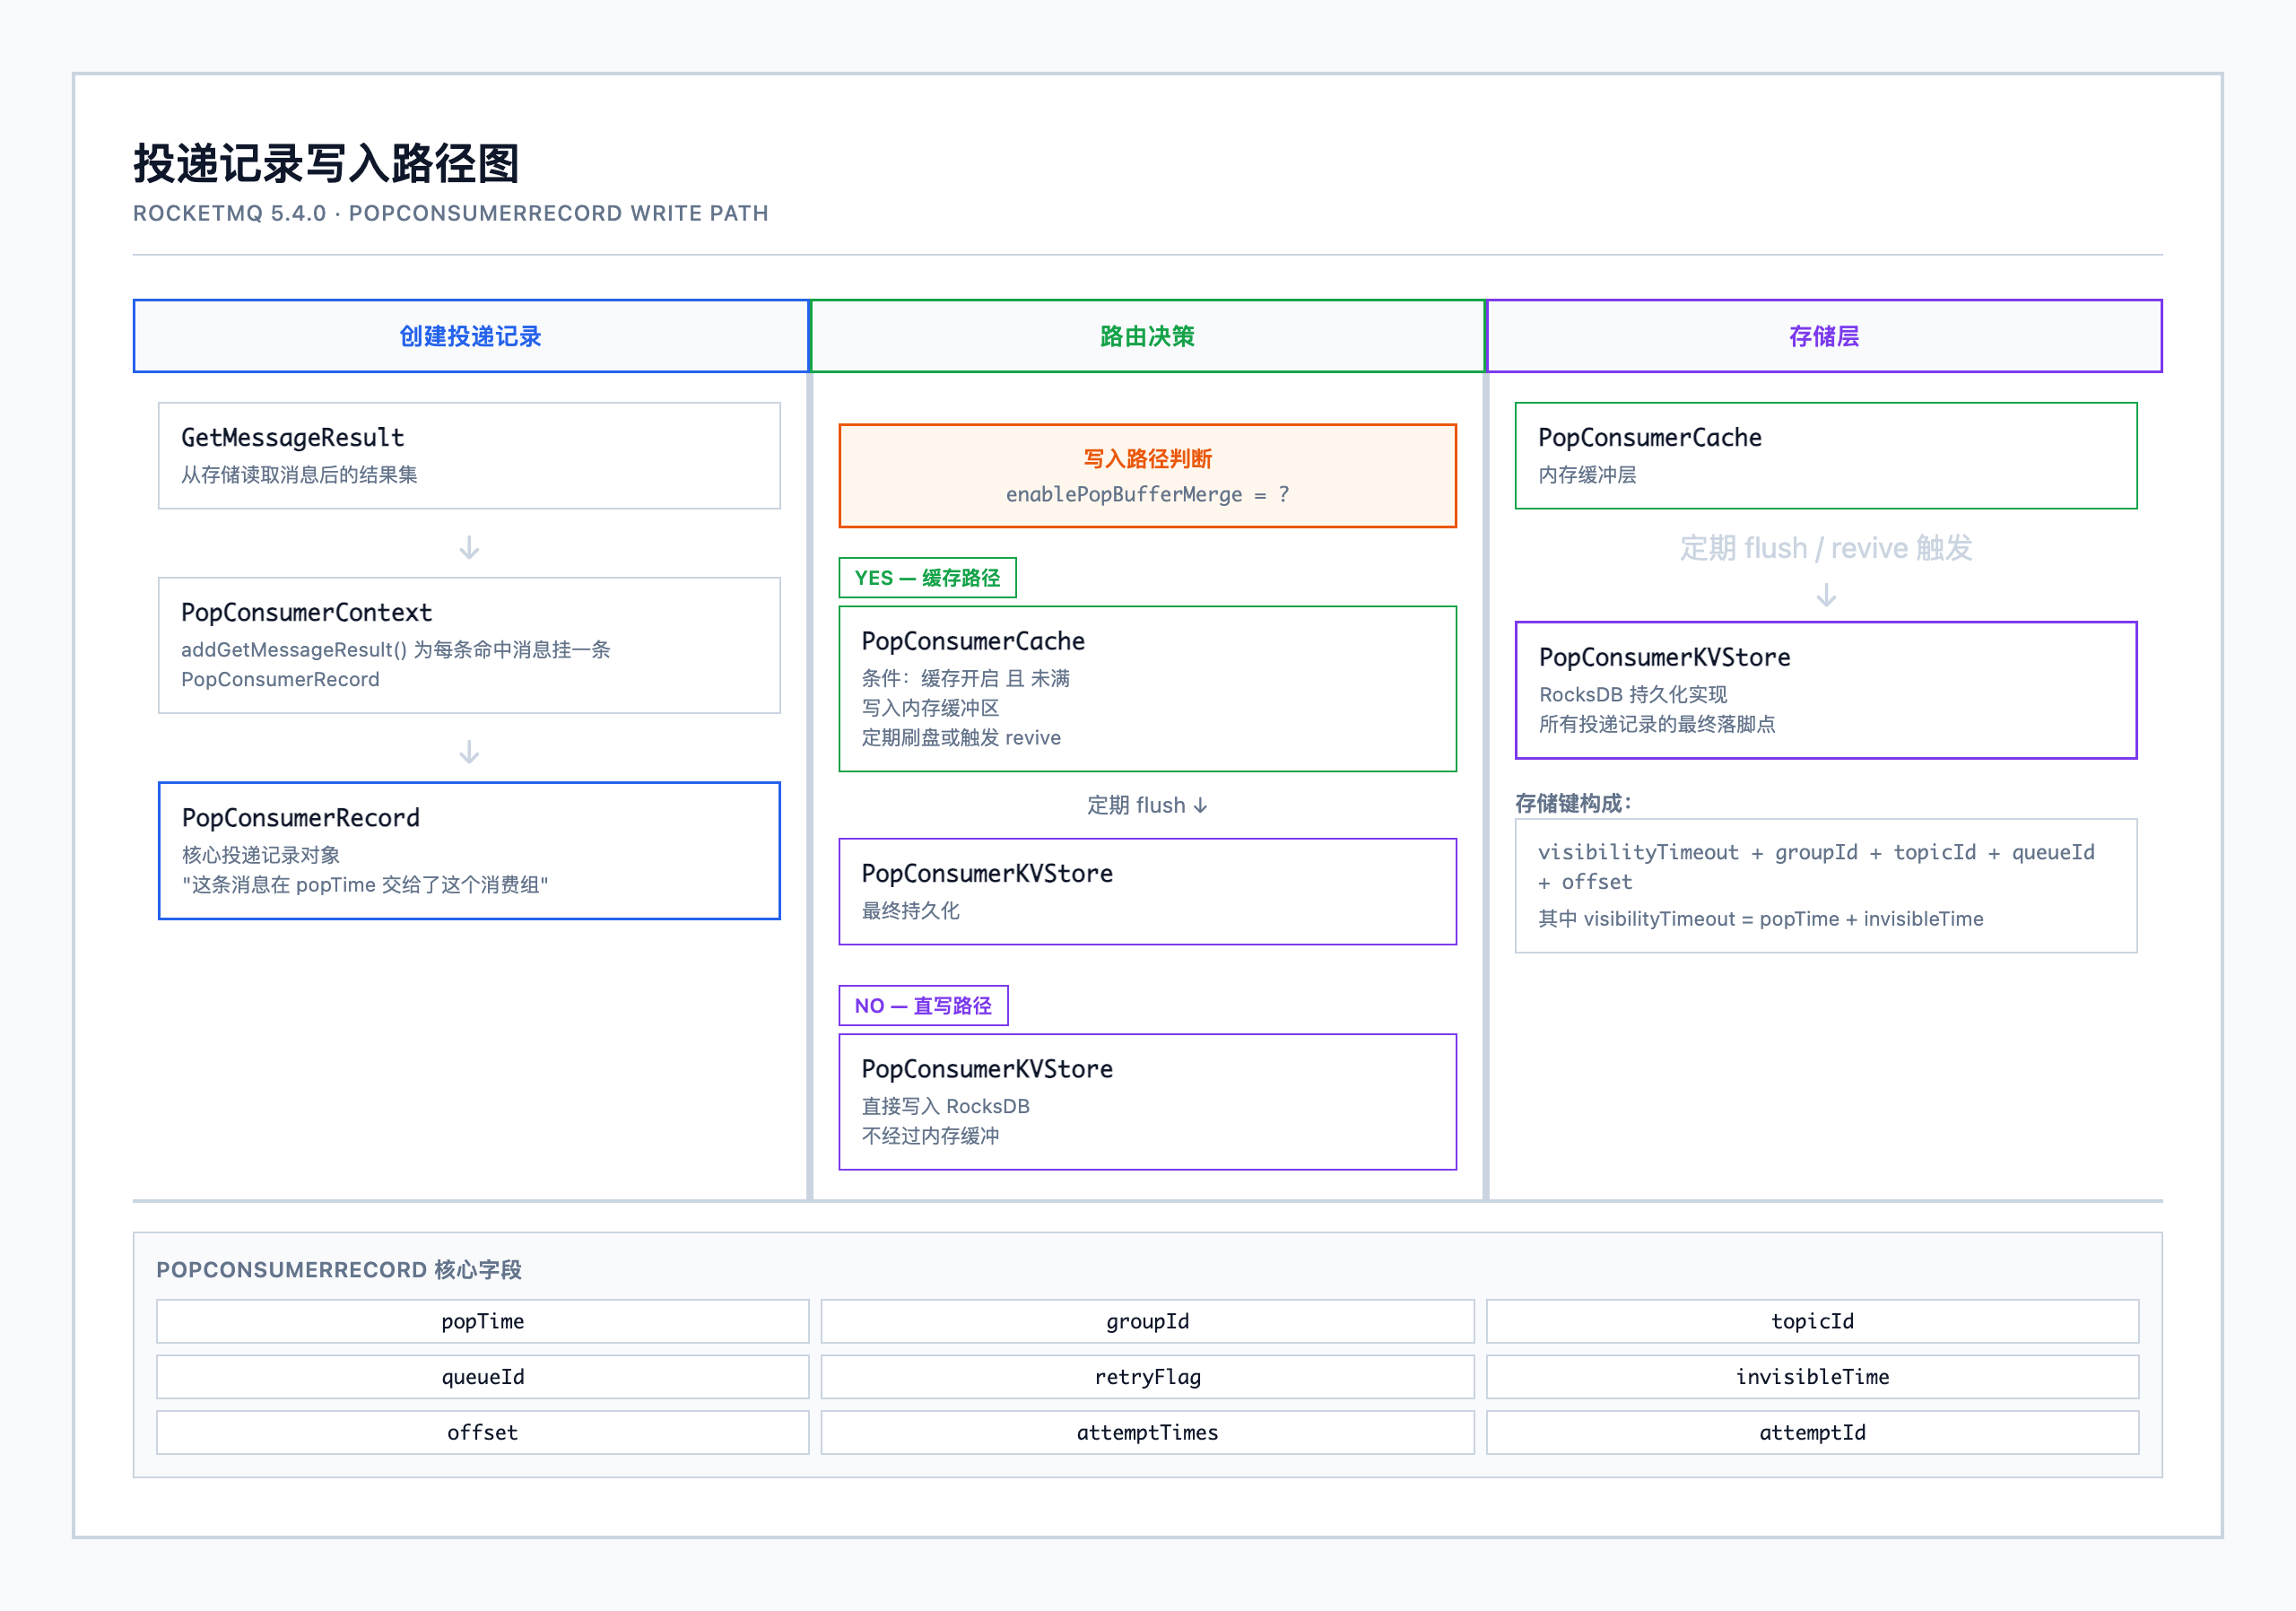Click the popTime field cell
Screen dimensions: 2296x1611
[x=482, y=1321]
